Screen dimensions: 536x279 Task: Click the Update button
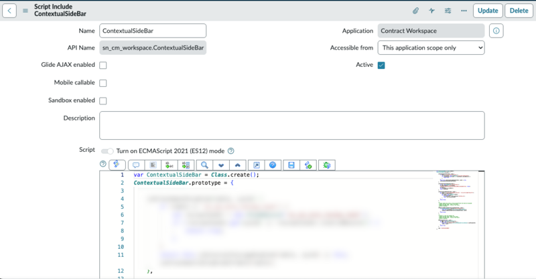pyautogui.click(x=488, y=11)
